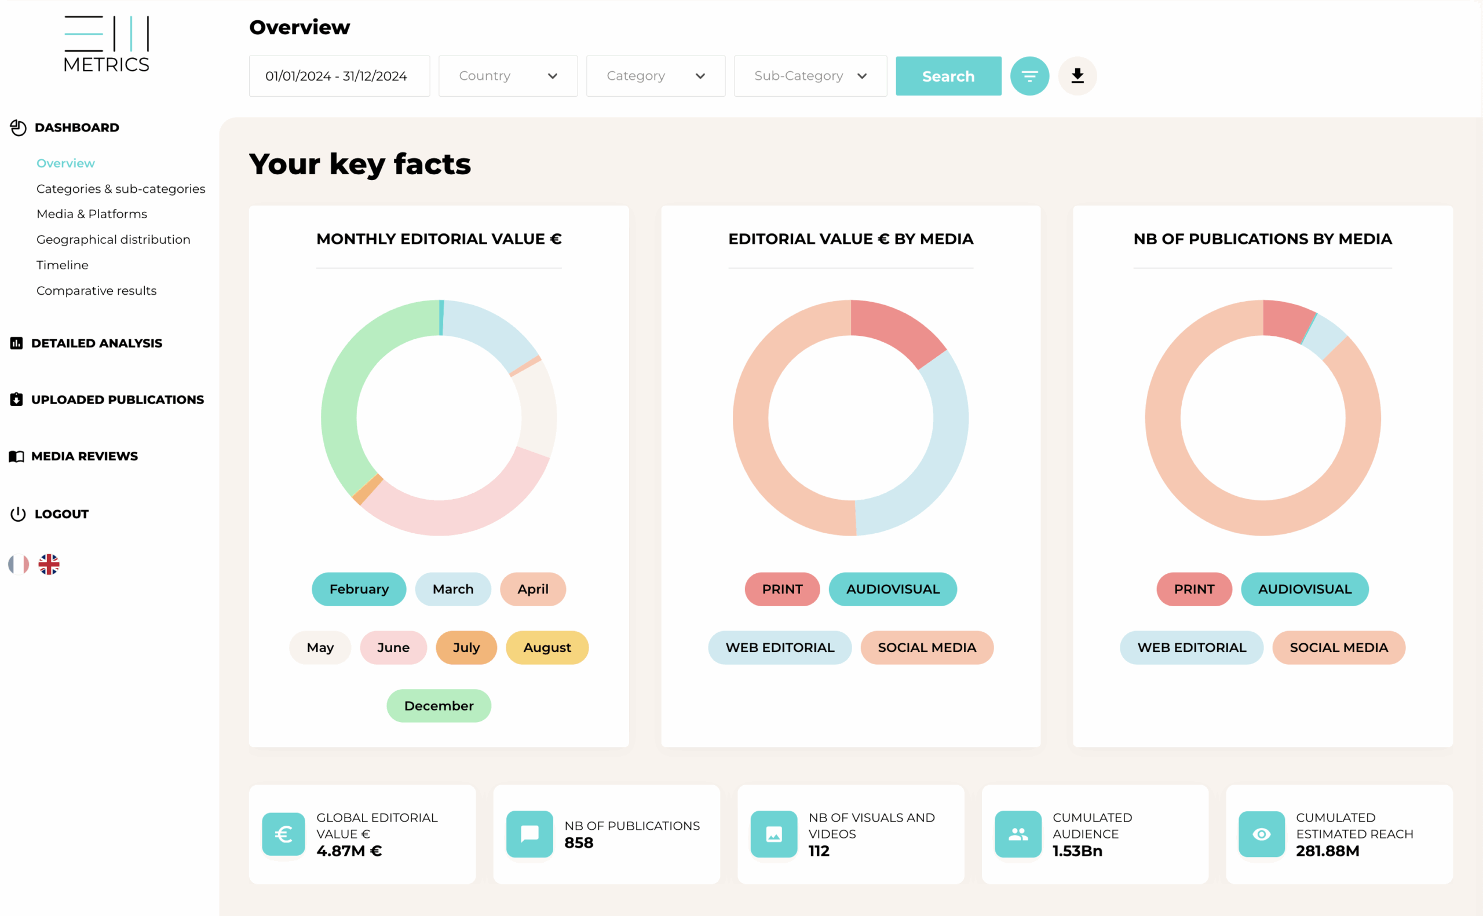The height and width of the screenshot is (916, 1483).
Task: Open the Category dropdown
Action: click(656, 76)
